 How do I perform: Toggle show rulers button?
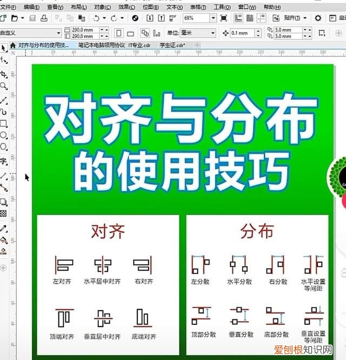point(238,18)
